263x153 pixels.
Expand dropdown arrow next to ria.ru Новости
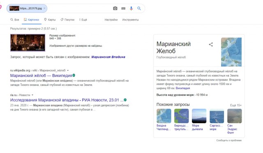click(x=32, y=95)
